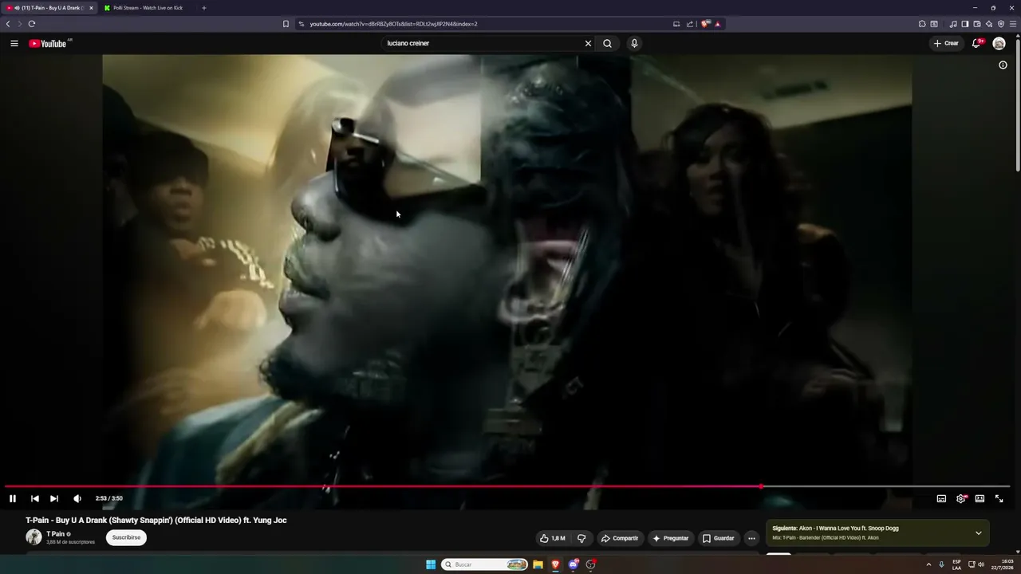Viewport: 1021px width, 574px height.
Task: Click the address bar share icon
Action: point(690,24)
